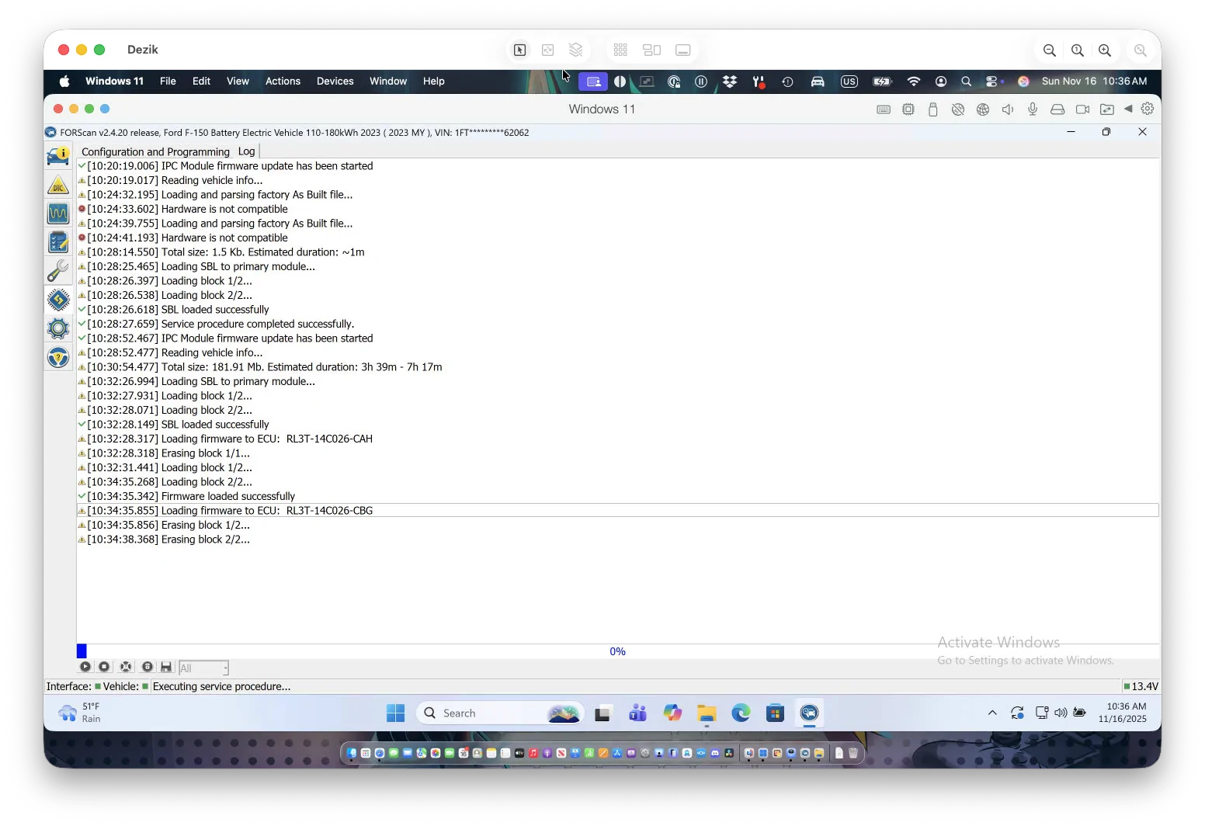Select the wrench service functions icon
The width and height of the screenshot is (1205, 826).
[58, 271]
